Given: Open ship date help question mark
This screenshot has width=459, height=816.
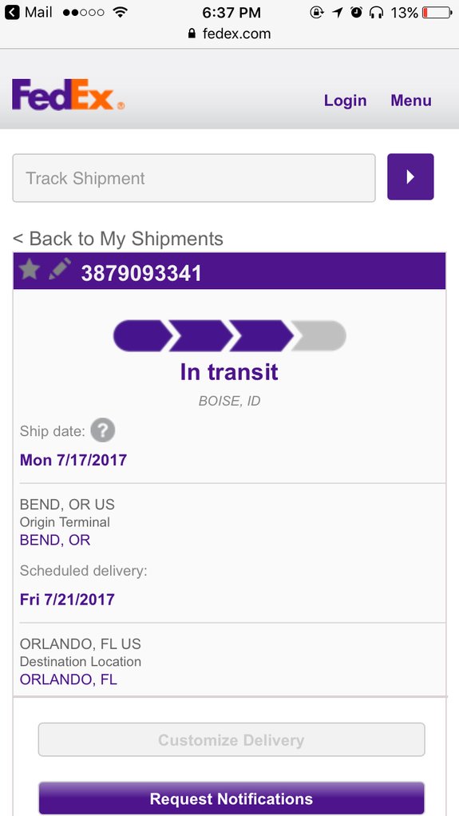Looking at the screenshot, I should [102, 431].
